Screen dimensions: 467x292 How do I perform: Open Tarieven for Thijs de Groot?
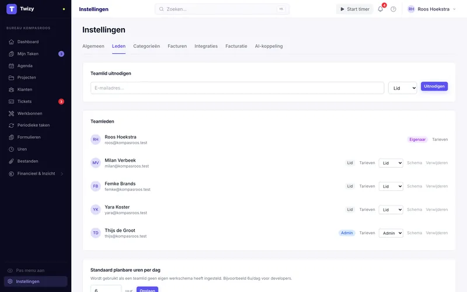click(x=367, y=233)
